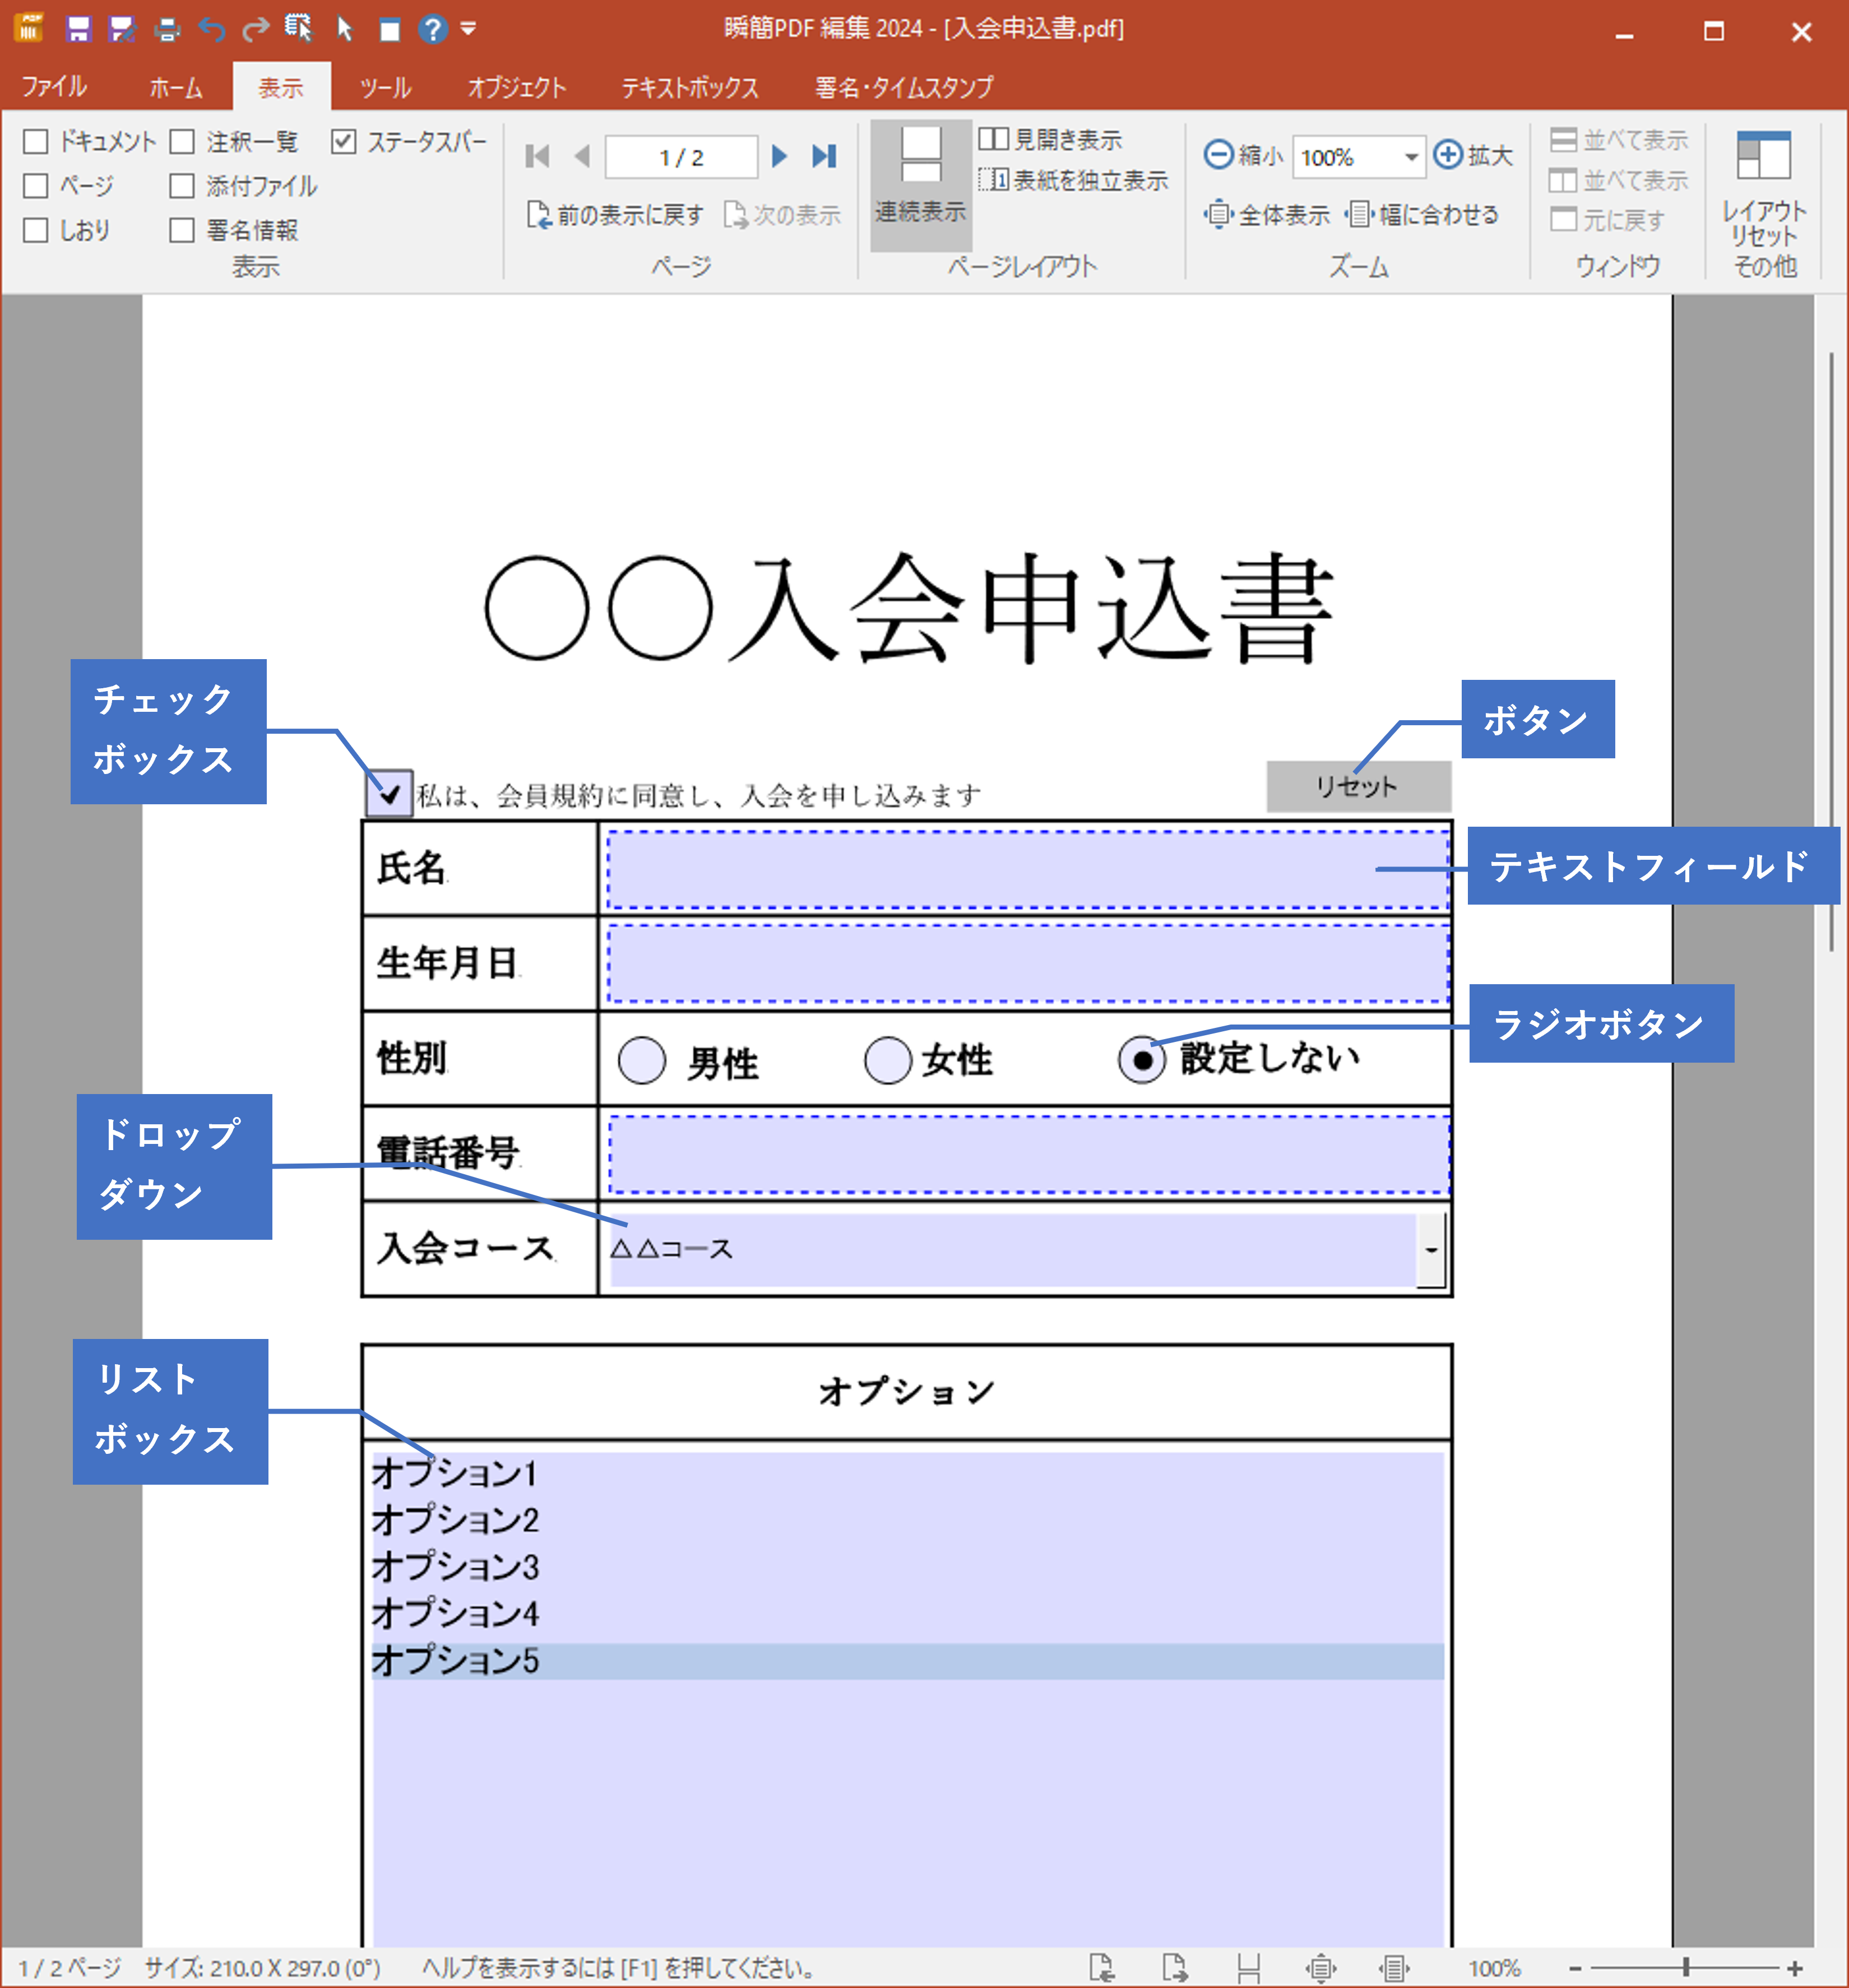Uncheck the ステータスバー checkbox
The height and width of the screenshot is (1988, 1849).
(x=343, y=142)
